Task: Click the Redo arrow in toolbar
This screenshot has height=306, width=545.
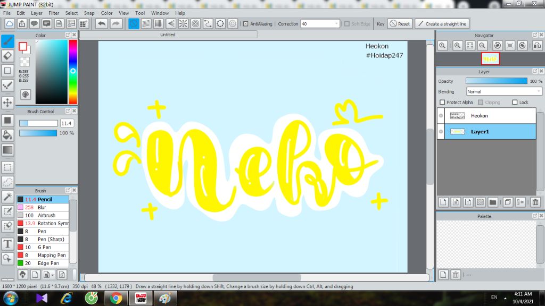Action: pos(115,23)
